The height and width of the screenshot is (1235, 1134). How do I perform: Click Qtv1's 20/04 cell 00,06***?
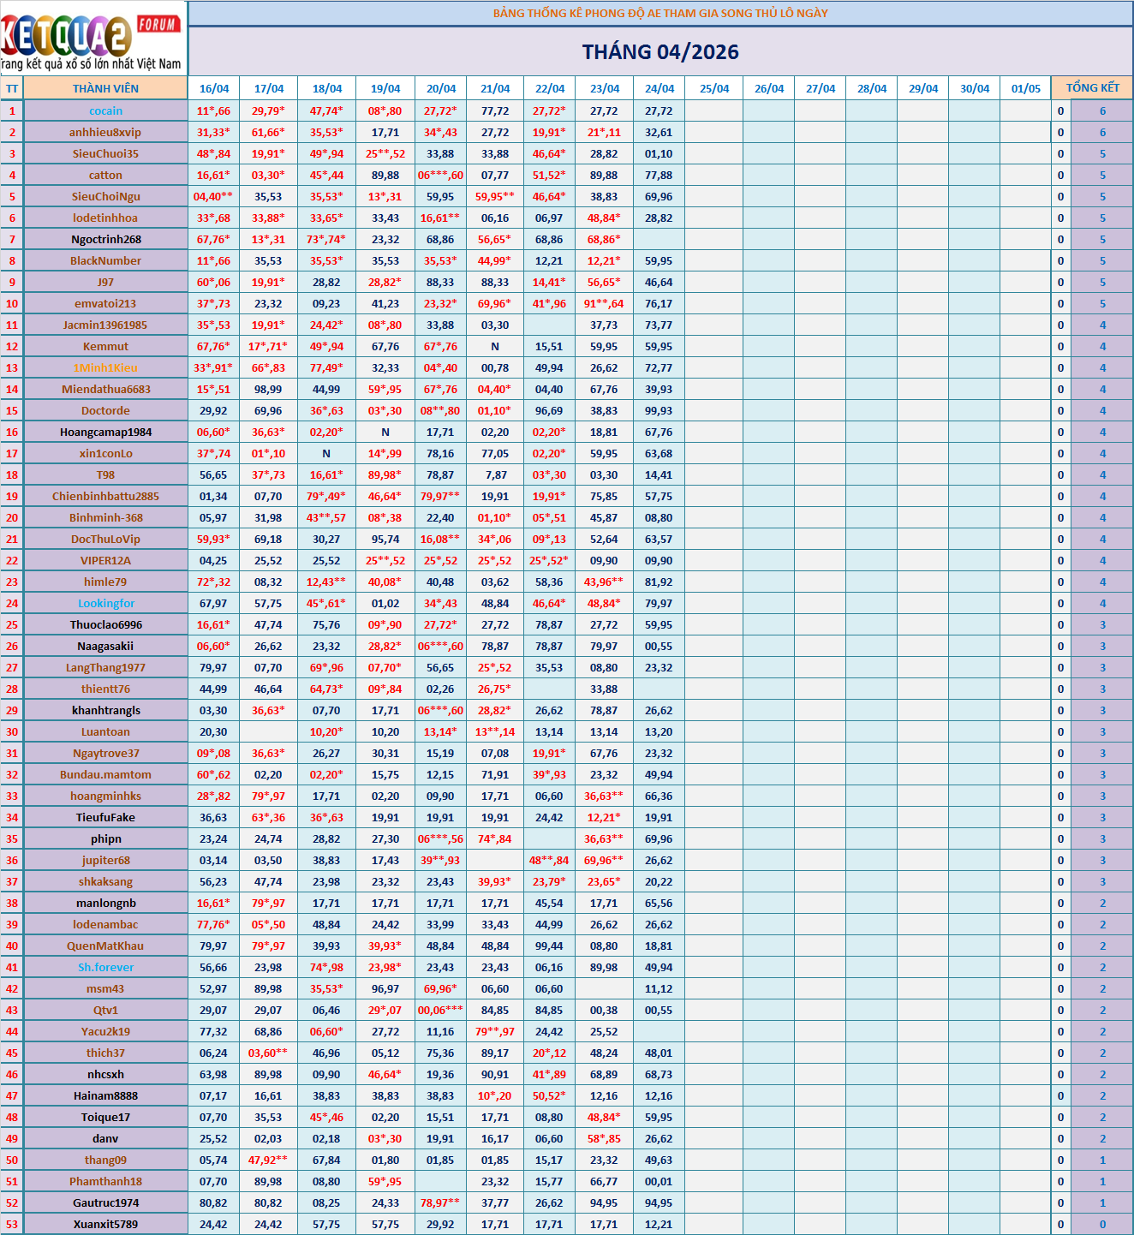click(440, 1010)
